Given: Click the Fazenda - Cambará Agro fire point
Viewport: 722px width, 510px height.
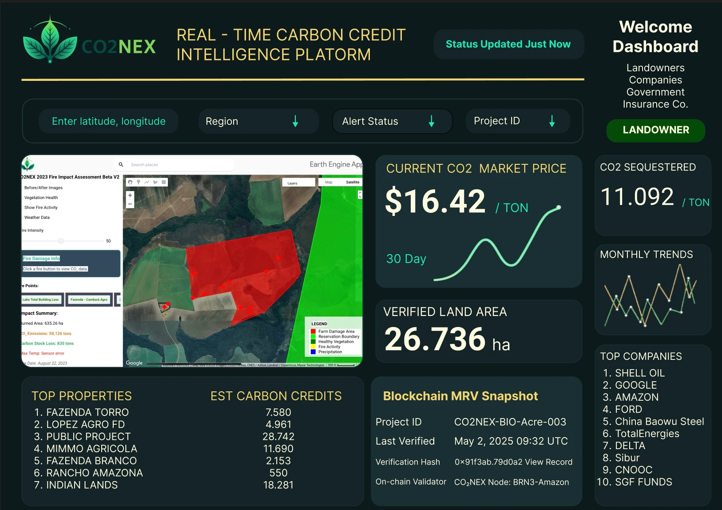Looking at the screenshot, I should (x=89, y=299).
